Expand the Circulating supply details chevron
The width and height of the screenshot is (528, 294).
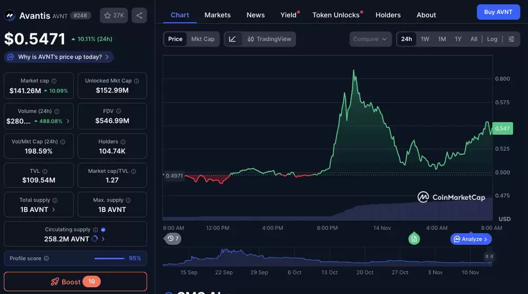point(103,239)
